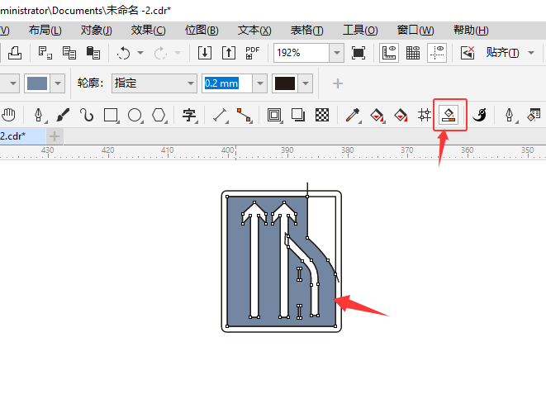Viewport: 546px width, 399px height.
Task: Select the Drop Shadow tool
Action: point(298,115)
